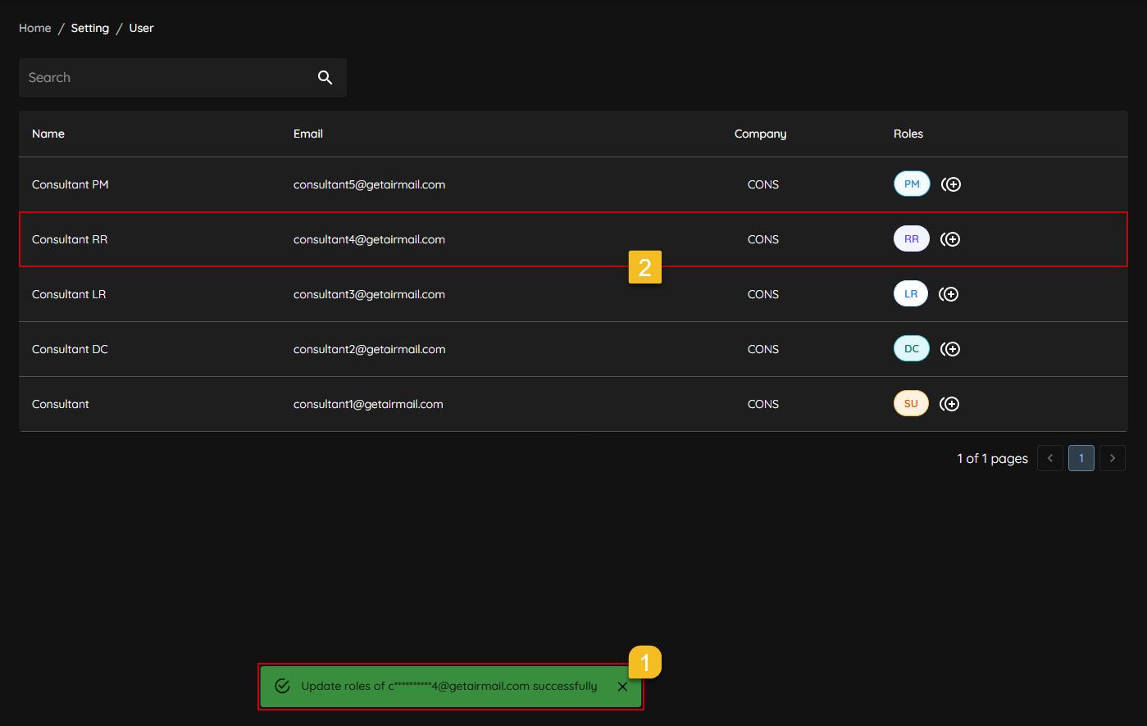Focus the Search input field
This screenshot has height=726, width=1147.
pos(164,78)
